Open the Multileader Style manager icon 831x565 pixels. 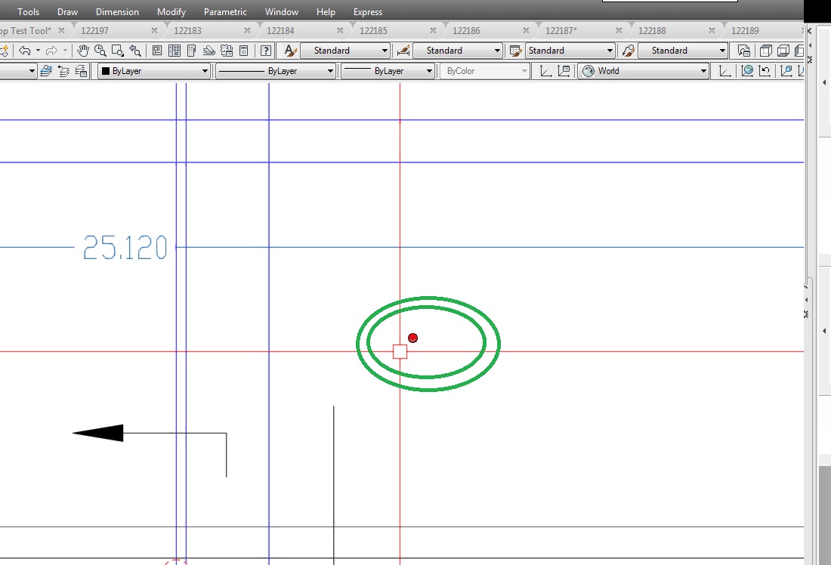point(628,51)
